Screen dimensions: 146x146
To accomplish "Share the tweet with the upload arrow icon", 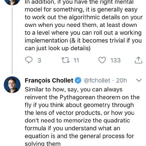I will point(139,60).
